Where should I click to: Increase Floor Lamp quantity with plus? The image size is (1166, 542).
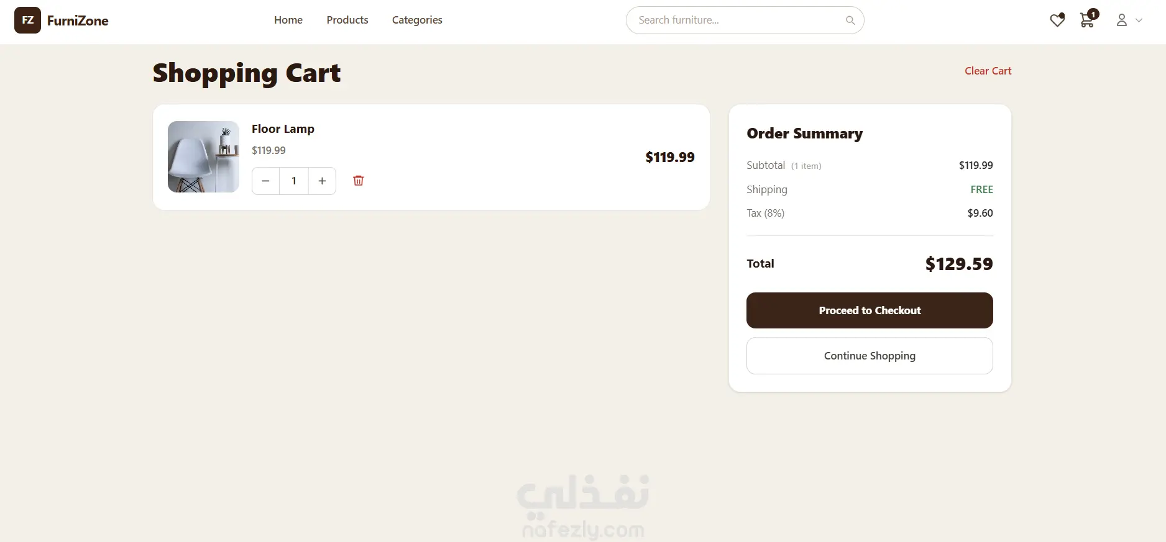[x=322, y=181]
